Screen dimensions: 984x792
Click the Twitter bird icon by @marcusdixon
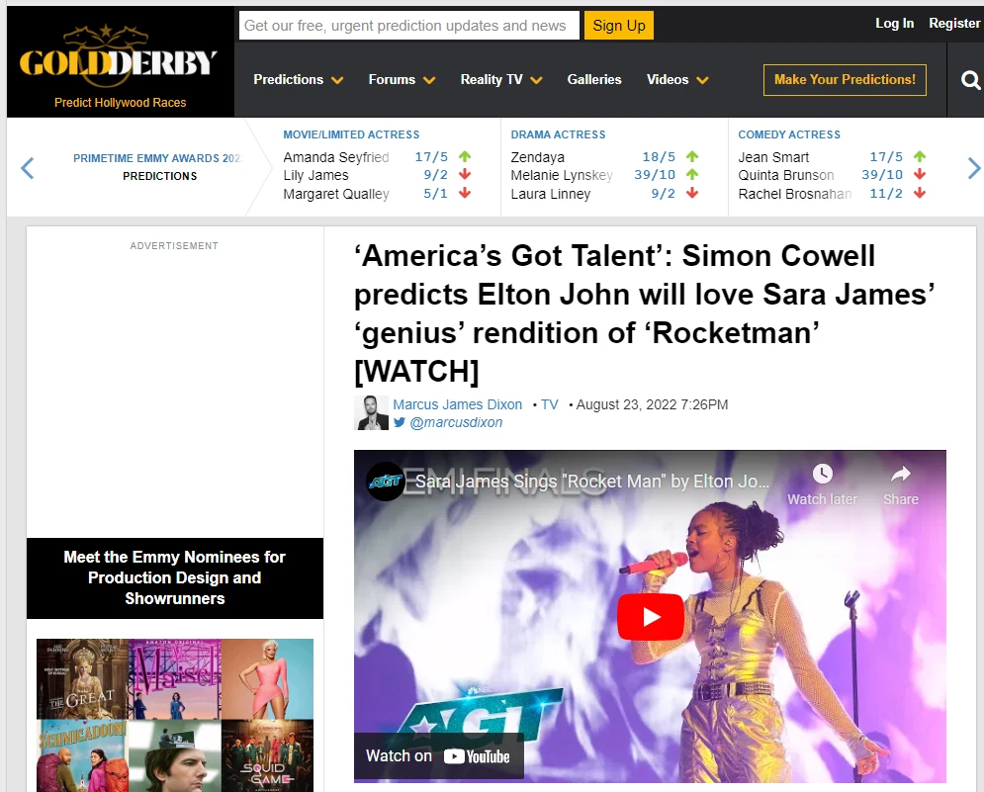point(400,422)
